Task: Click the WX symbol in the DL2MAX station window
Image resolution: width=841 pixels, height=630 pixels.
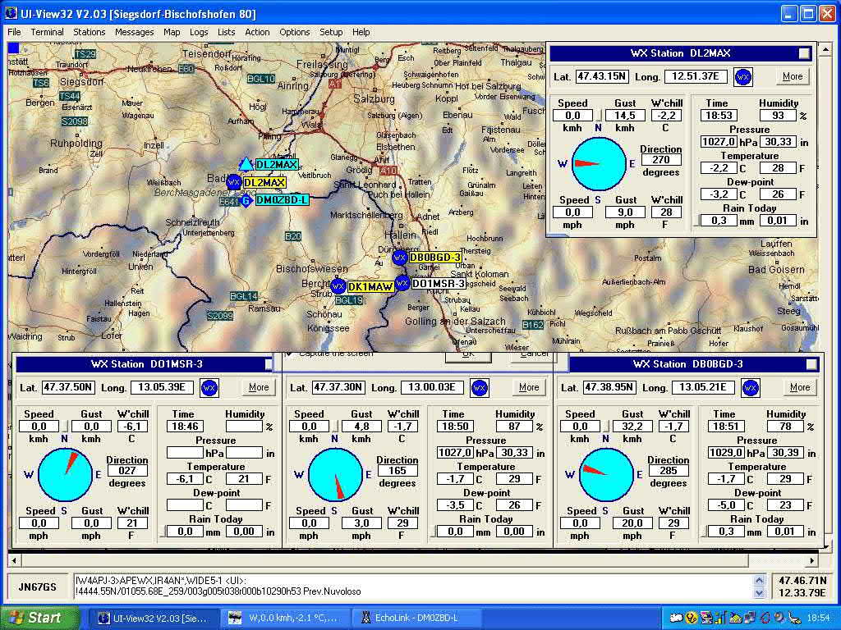Action: (x=742, y=77)
